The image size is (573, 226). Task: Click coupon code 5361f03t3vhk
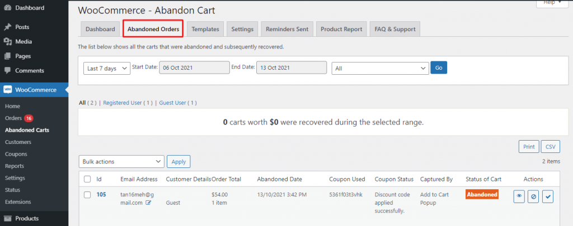(x=346, y=195)
